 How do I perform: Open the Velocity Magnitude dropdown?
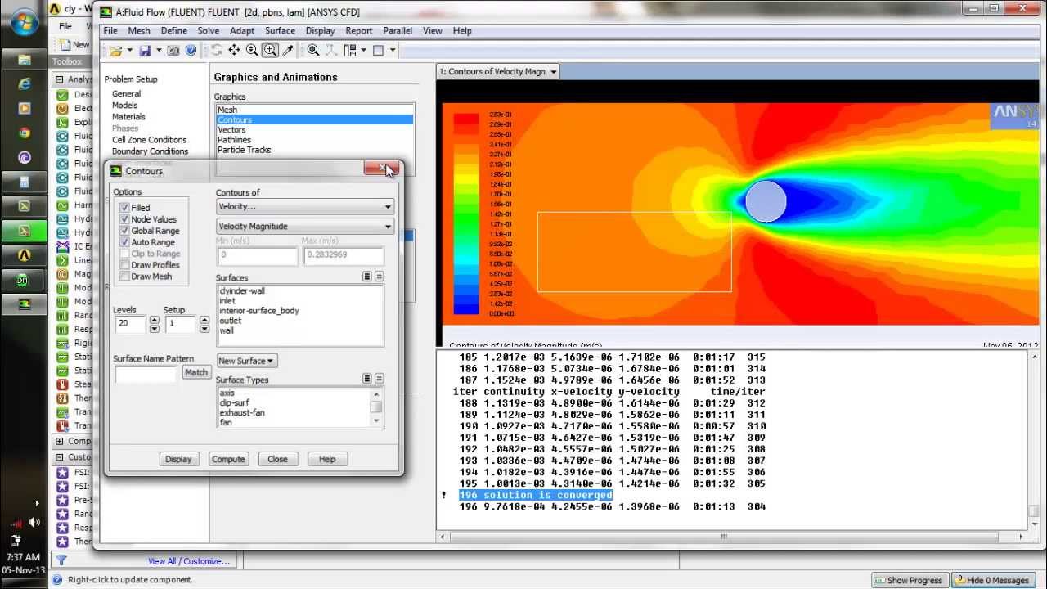[x=305, y=227]
